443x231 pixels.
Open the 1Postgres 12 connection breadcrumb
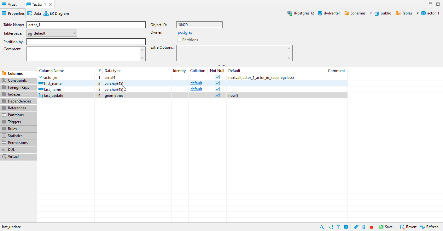300,13
